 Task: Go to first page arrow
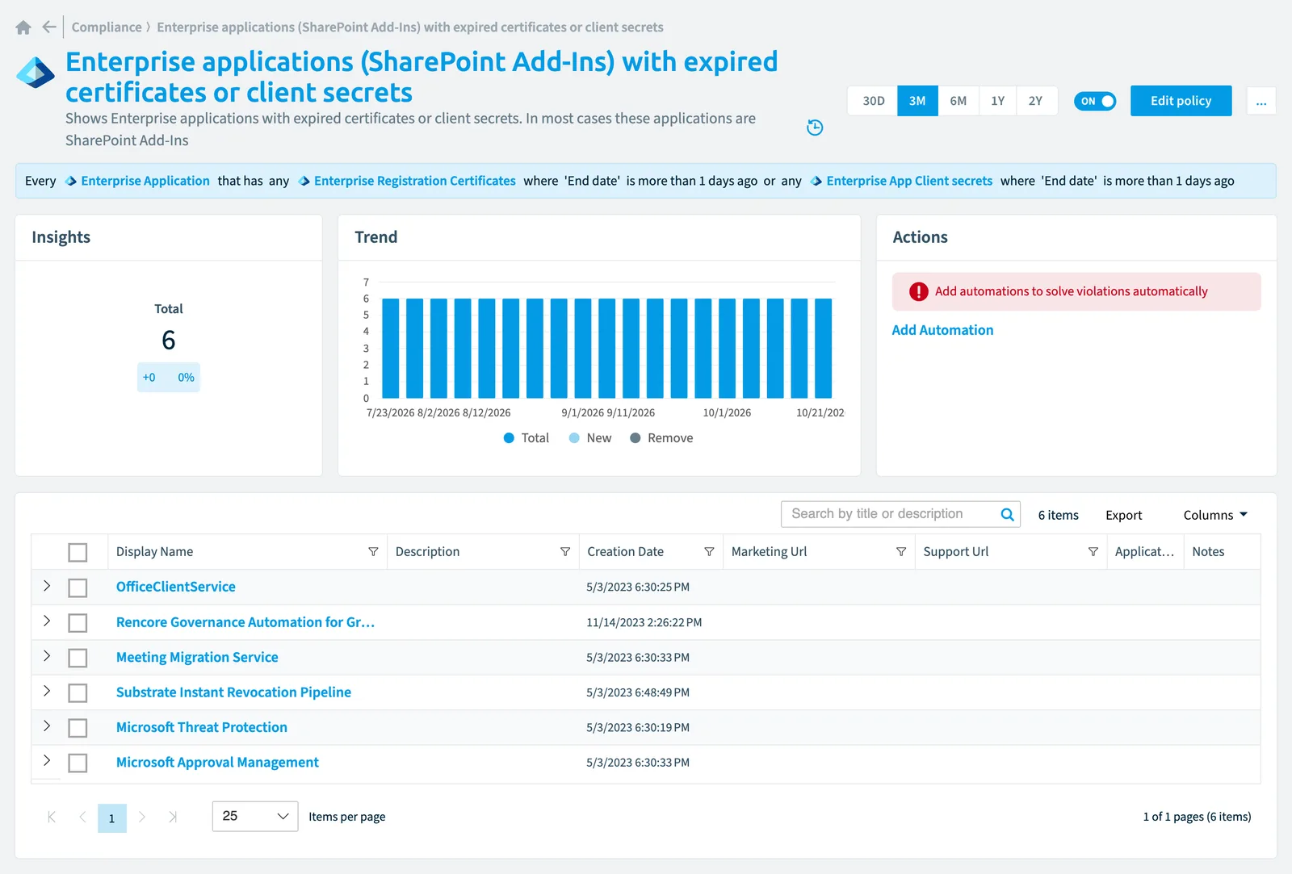52,817
